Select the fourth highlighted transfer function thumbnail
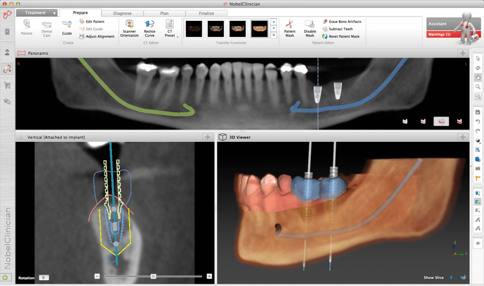 click(259, 29)
